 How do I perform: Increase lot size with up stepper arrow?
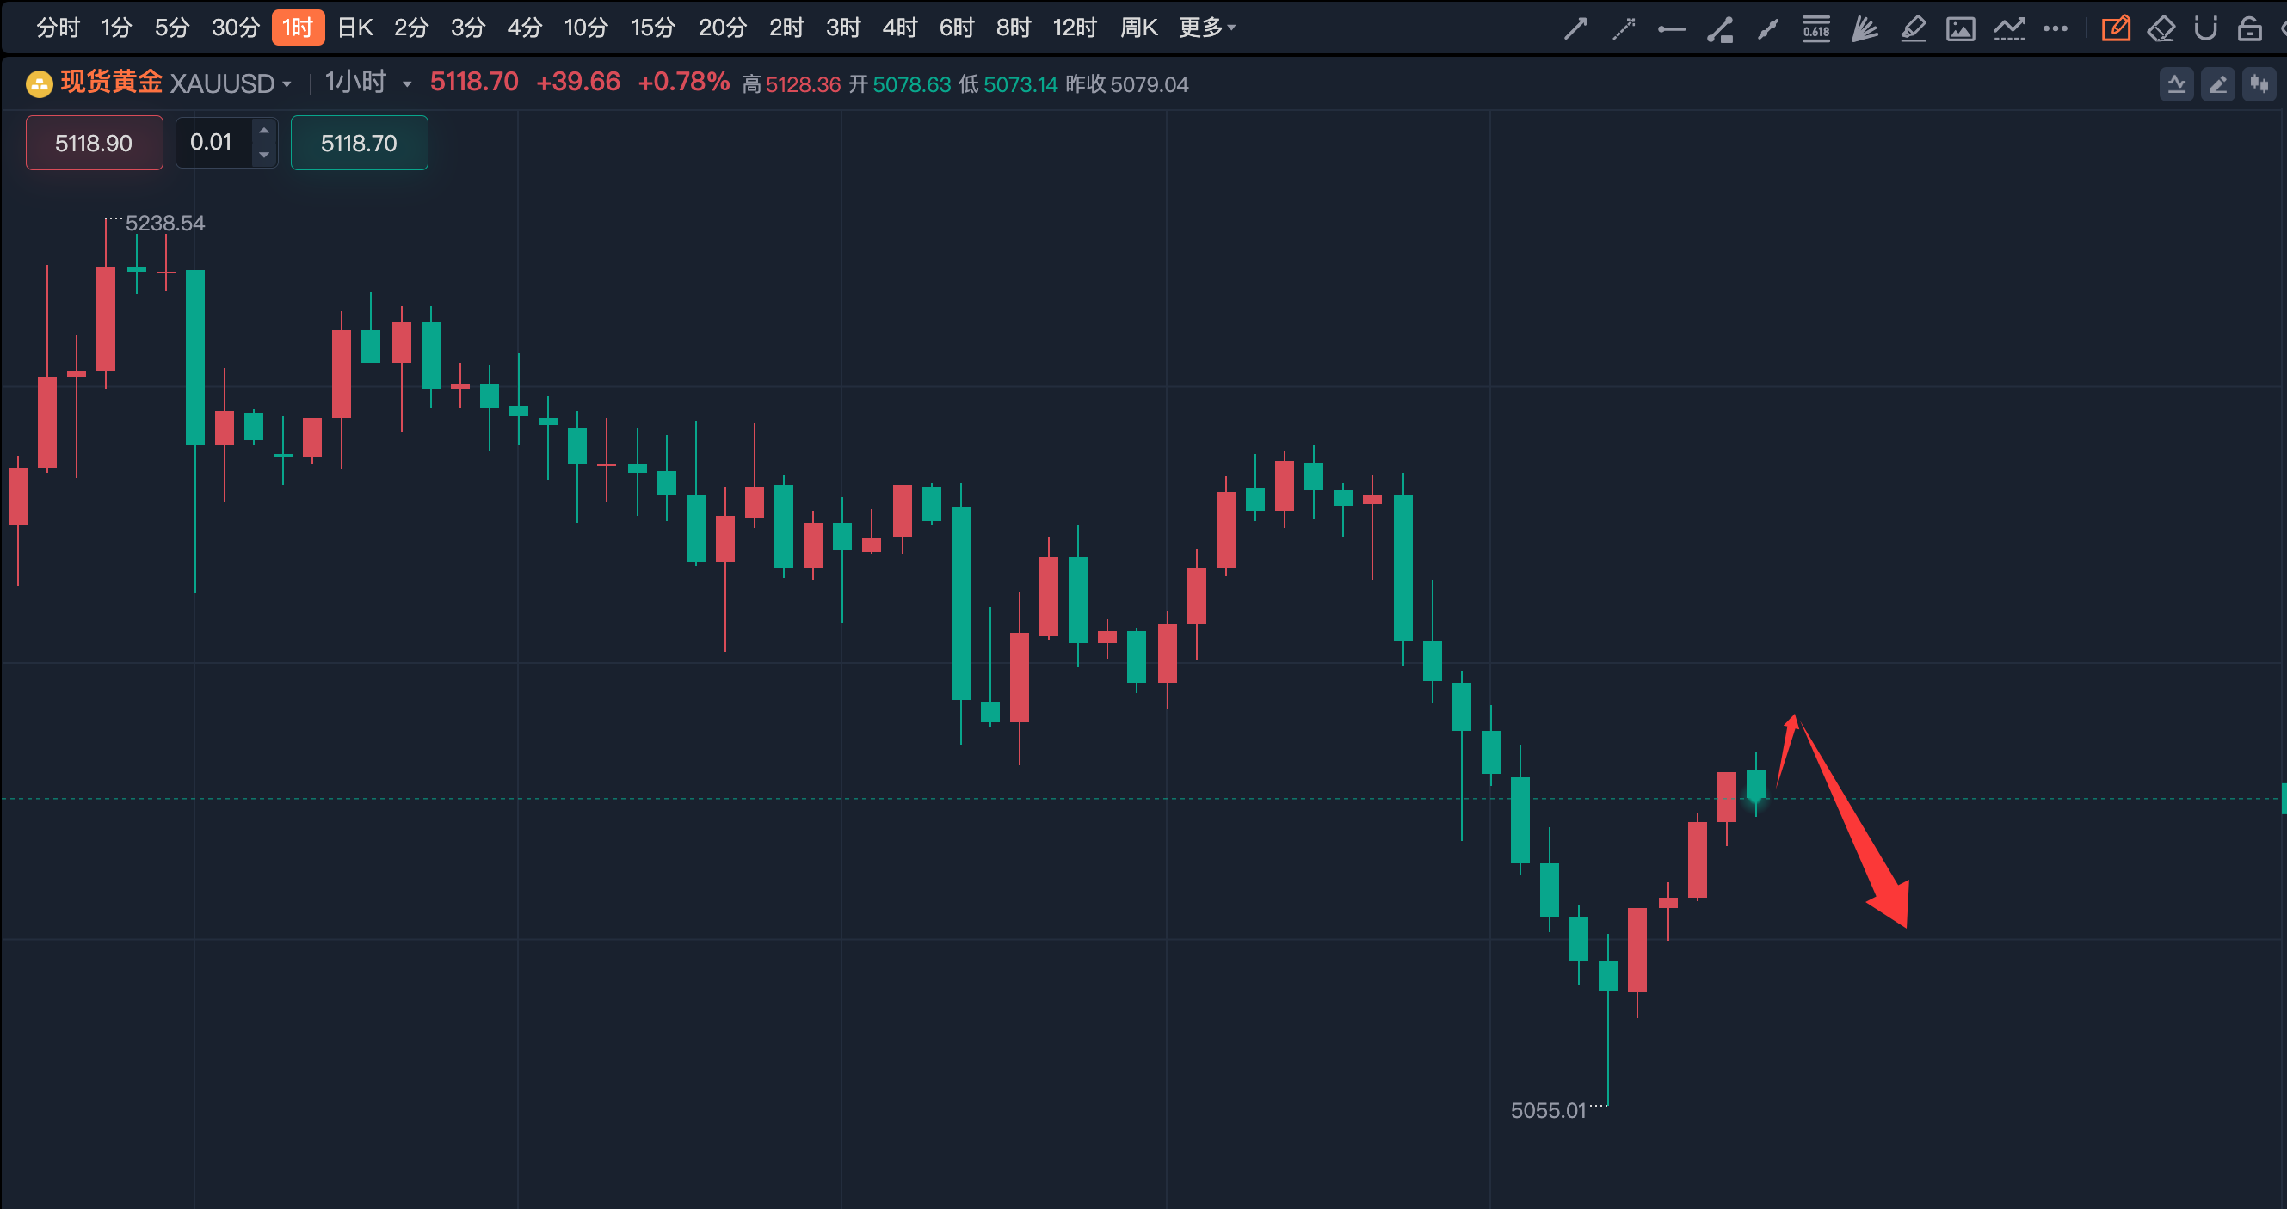263,132
